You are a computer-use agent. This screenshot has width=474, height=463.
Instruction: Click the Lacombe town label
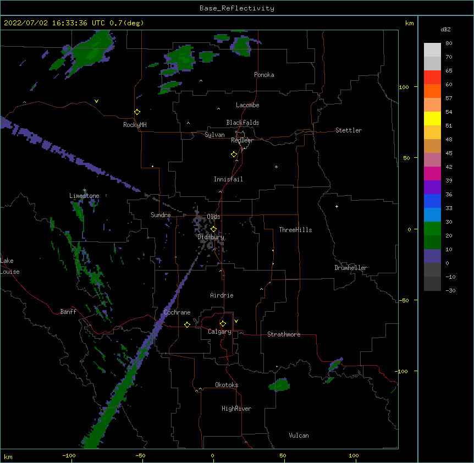tap(247, 105)
